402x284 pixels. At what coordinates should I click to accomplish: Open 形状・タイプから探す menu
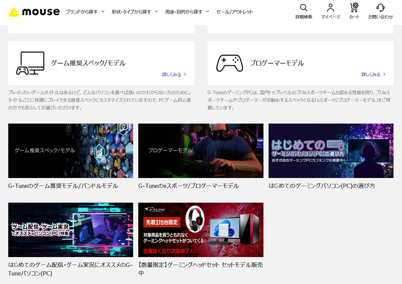pyautogui.click(x=131, y=12)
